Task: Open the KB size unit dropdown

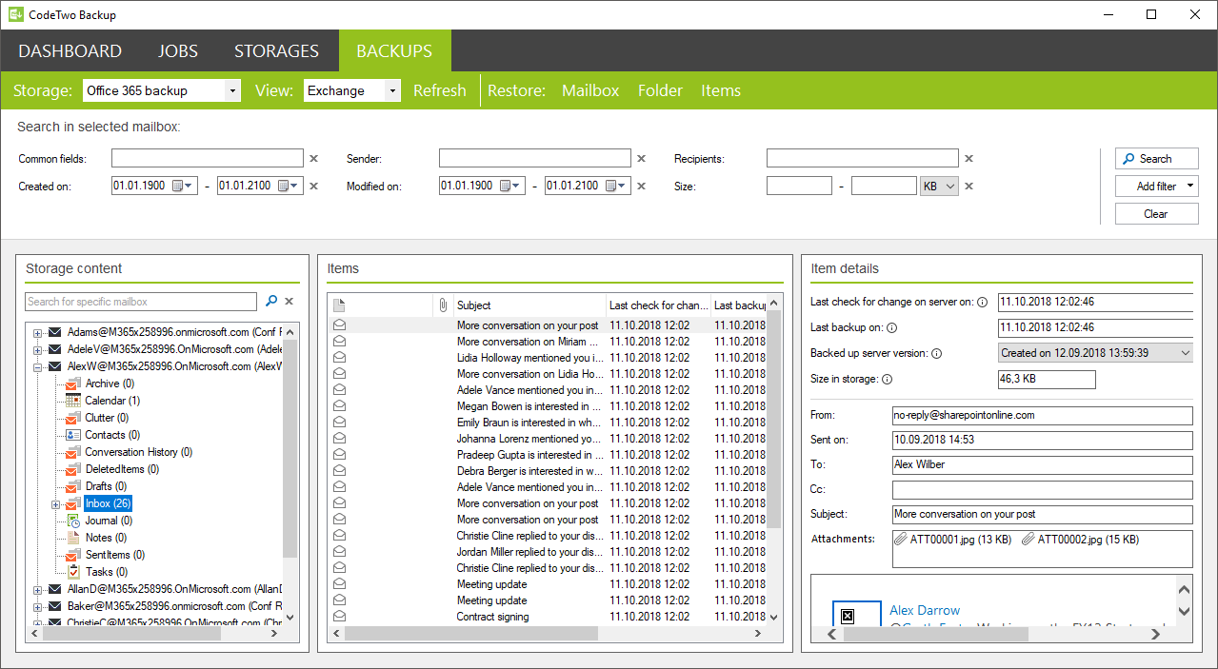Action: (x=938, y=187)
